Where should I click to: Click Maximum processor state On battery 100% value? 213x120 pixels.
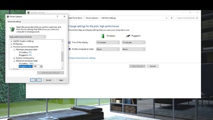tap(31, 64)
